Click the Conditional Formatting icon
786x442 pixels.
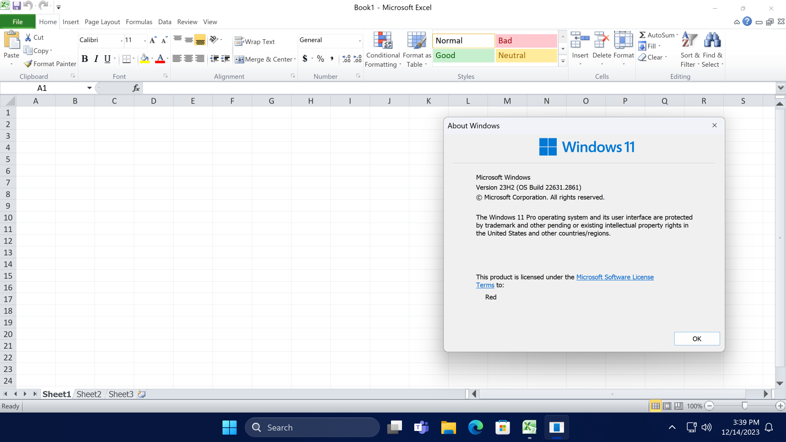383,41
